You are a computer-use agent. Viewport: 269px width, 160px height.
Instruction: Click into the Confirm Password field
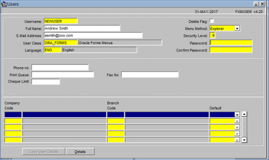(x=231, y=50)
